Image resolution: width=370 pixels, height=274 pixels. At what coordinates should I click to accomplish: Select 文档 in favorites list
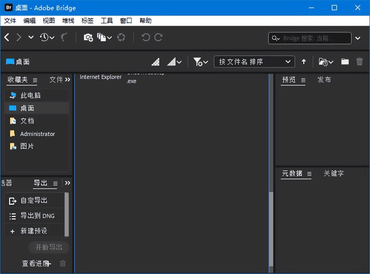click(x=27, y=121)
